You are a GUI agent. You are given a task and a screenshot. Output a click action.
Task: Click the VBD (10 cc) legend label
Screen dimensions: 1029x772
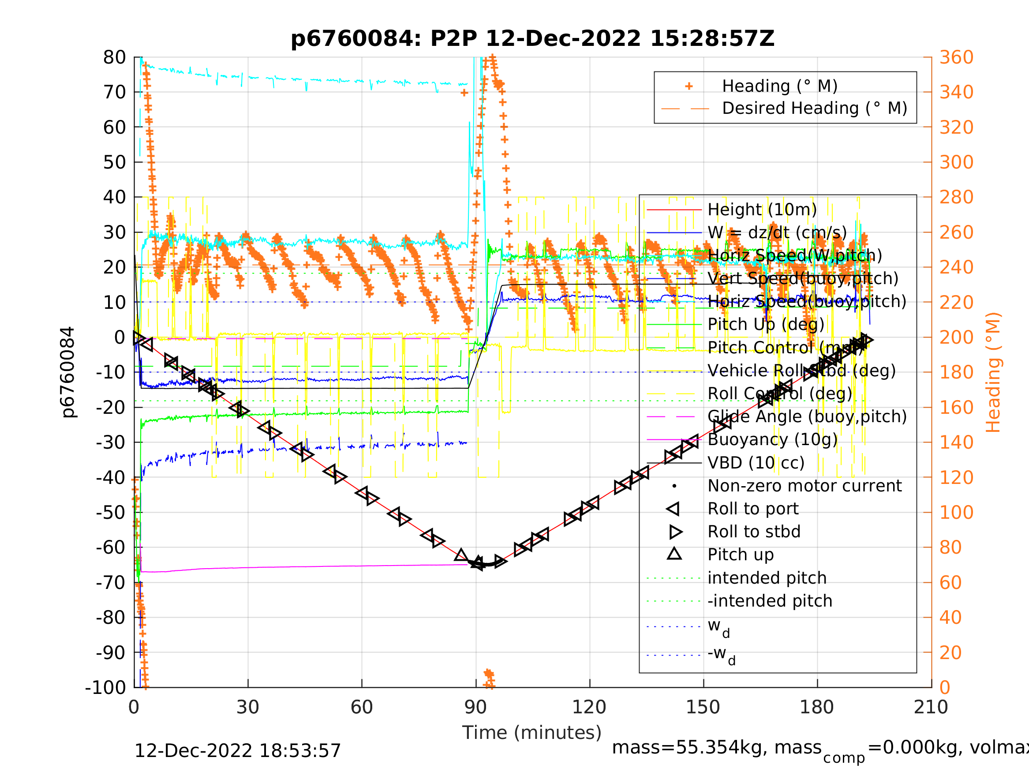coord(756,463)
